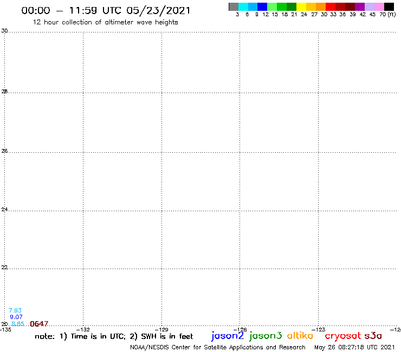Click longitude axis label -123
Screen dimensions: 401x352
[x=319, y=329]
